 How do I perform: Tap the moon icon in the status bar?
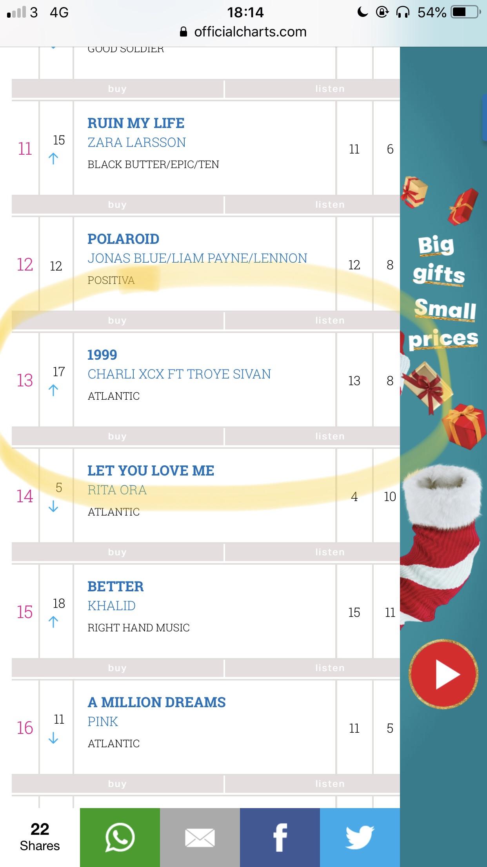click(363, 12)
